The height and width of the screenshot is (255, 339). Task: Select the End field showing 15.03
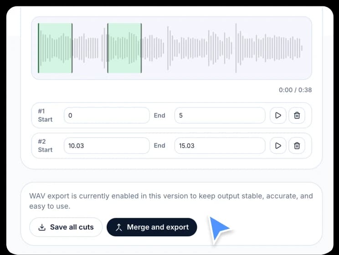220,146
